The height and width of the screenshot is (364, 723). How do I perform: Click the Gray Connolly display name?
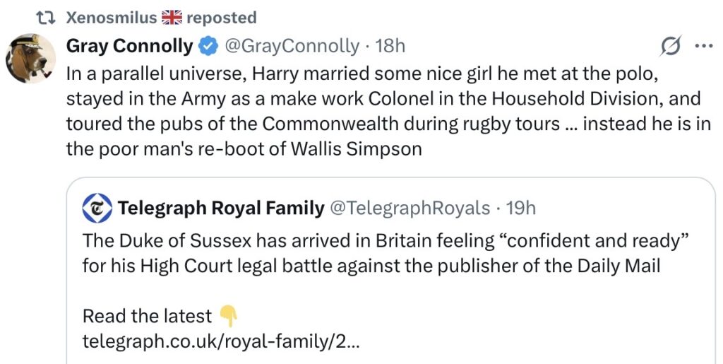[x=129, y=47]
